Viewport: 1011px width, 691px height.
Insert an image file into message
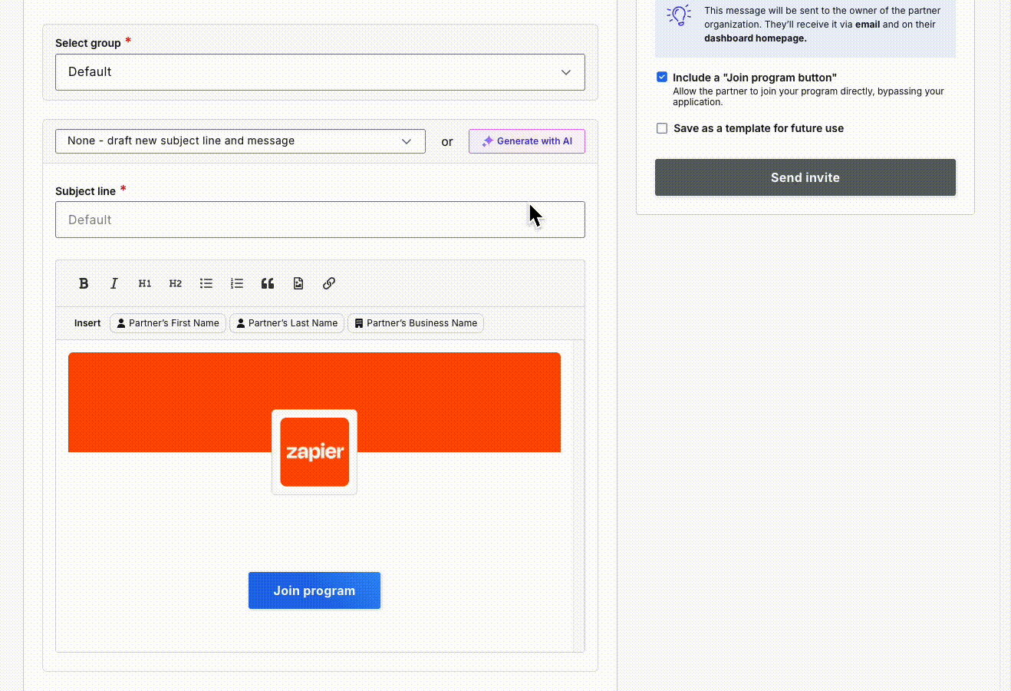click(x=298, y=283)
